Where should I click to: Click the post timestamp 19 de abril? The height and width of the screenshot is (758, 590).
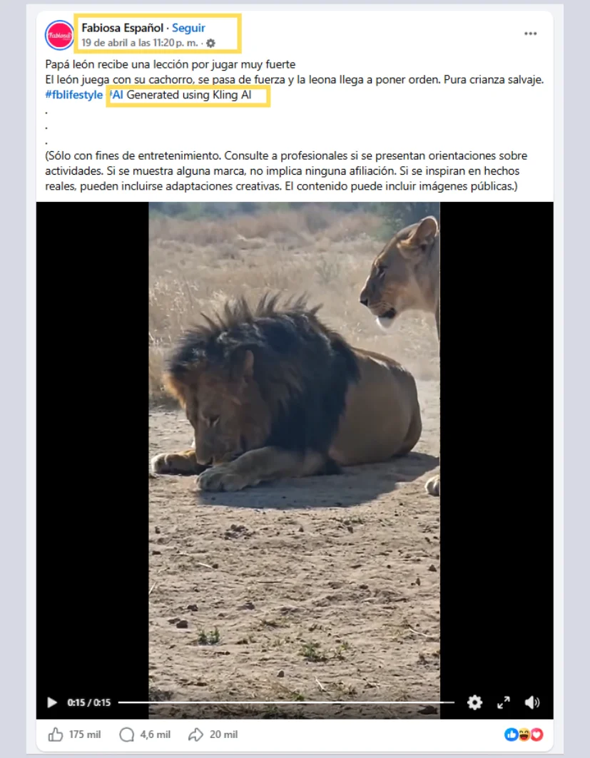pos(140,43)
